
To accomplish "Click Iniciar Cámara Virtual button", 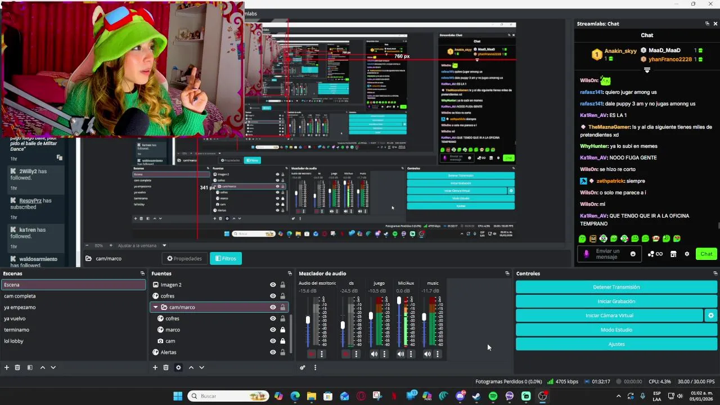I will pos(609,316).
